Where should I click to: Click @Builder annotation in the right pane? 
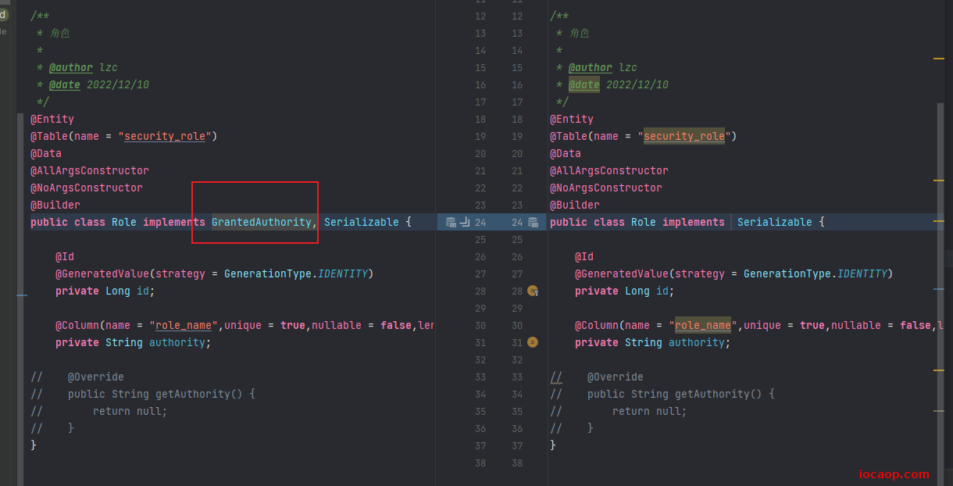(575, 205)
